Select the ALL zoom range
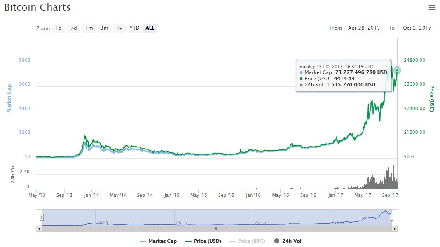The width and height of the screenshot is (440, 247). pyautogui.click(x=150, y=28)
